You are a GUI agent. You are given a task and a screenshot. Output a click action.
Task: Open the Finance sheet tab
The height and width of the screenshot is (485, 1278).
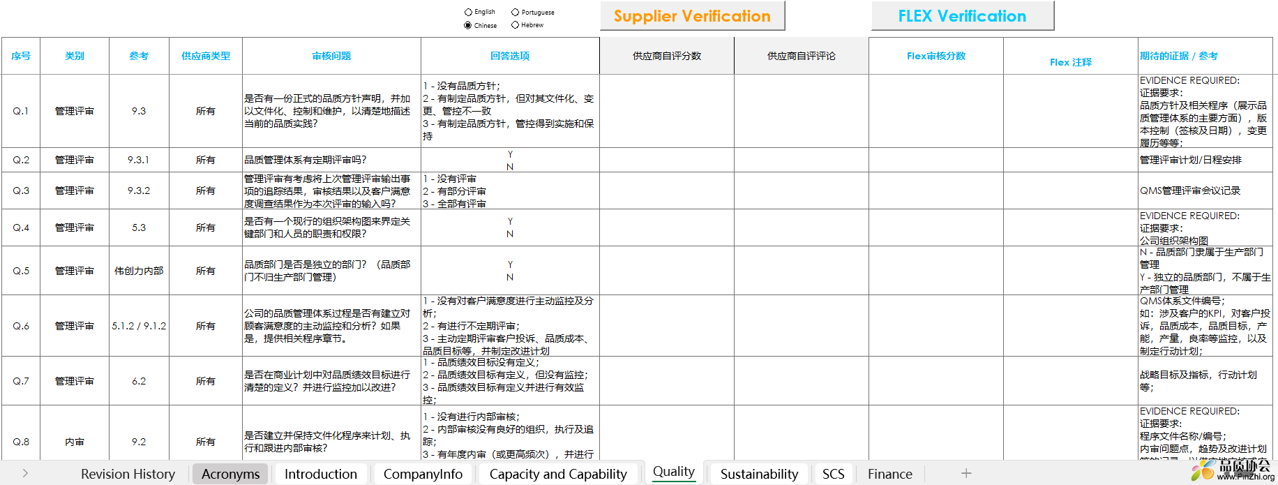[x=890, y=474]
